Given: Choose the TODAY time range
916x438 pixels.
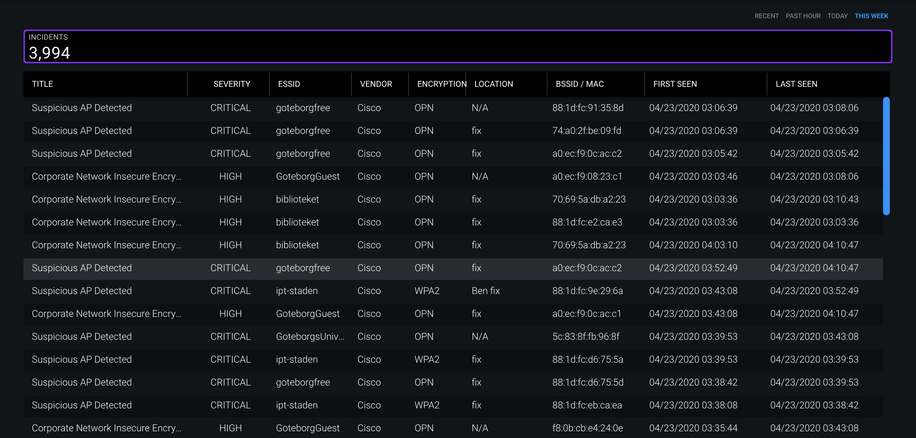Looking at the screenshot, I should coord(837,16).
